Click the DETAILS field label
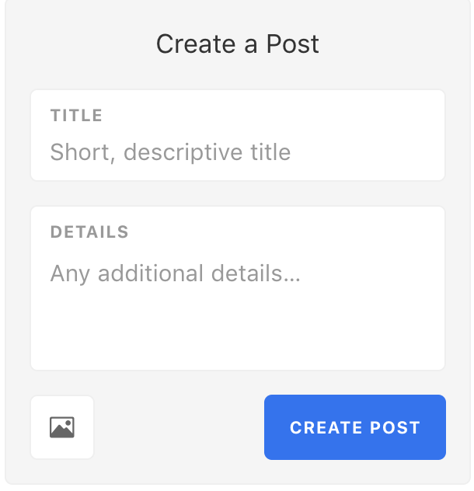 point(89,232)
